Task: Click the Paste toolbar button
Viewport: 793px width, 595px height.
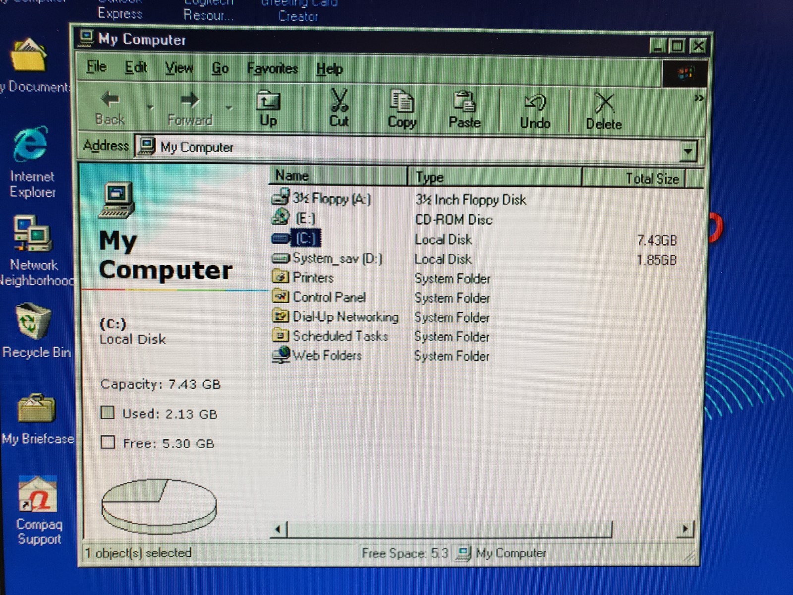Action: point(464,110)
